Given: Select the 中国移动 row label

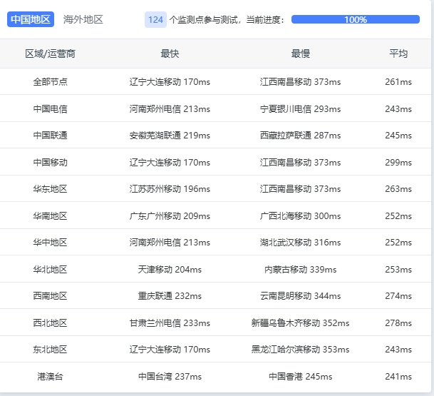Looking at the screenshot, I should click(x=50, y=162).
